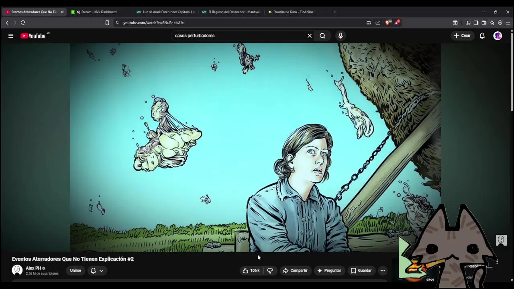
Task: Open the Brave Shields lion icon
Action: [388, 22]
